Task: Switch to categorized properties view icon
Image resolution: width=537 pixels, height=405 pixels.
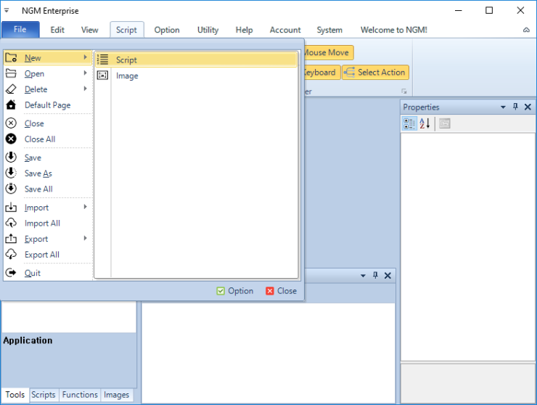Action: pos(409,123)
